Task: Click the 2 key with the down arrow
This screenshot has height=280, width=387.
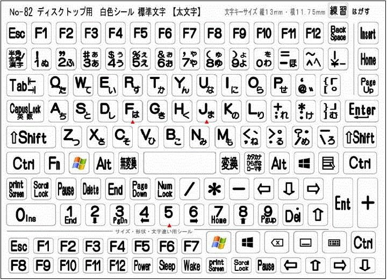Action: click(x=95, y=214)
